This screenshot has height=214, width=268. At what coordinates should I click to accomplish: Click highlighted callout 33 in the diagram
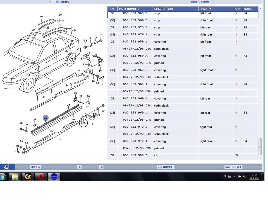[46, 118]
